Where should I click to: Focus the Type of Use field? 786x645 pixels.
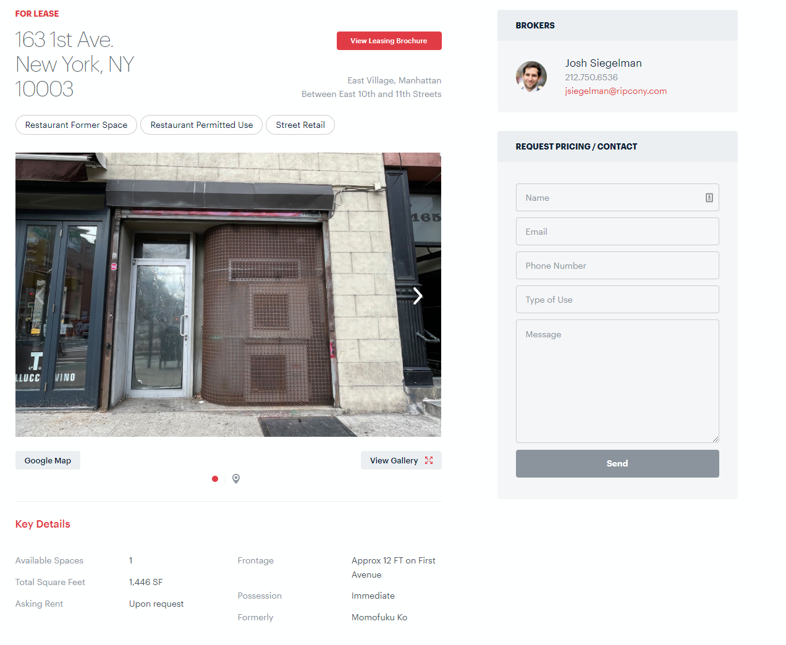click(617, 300)
